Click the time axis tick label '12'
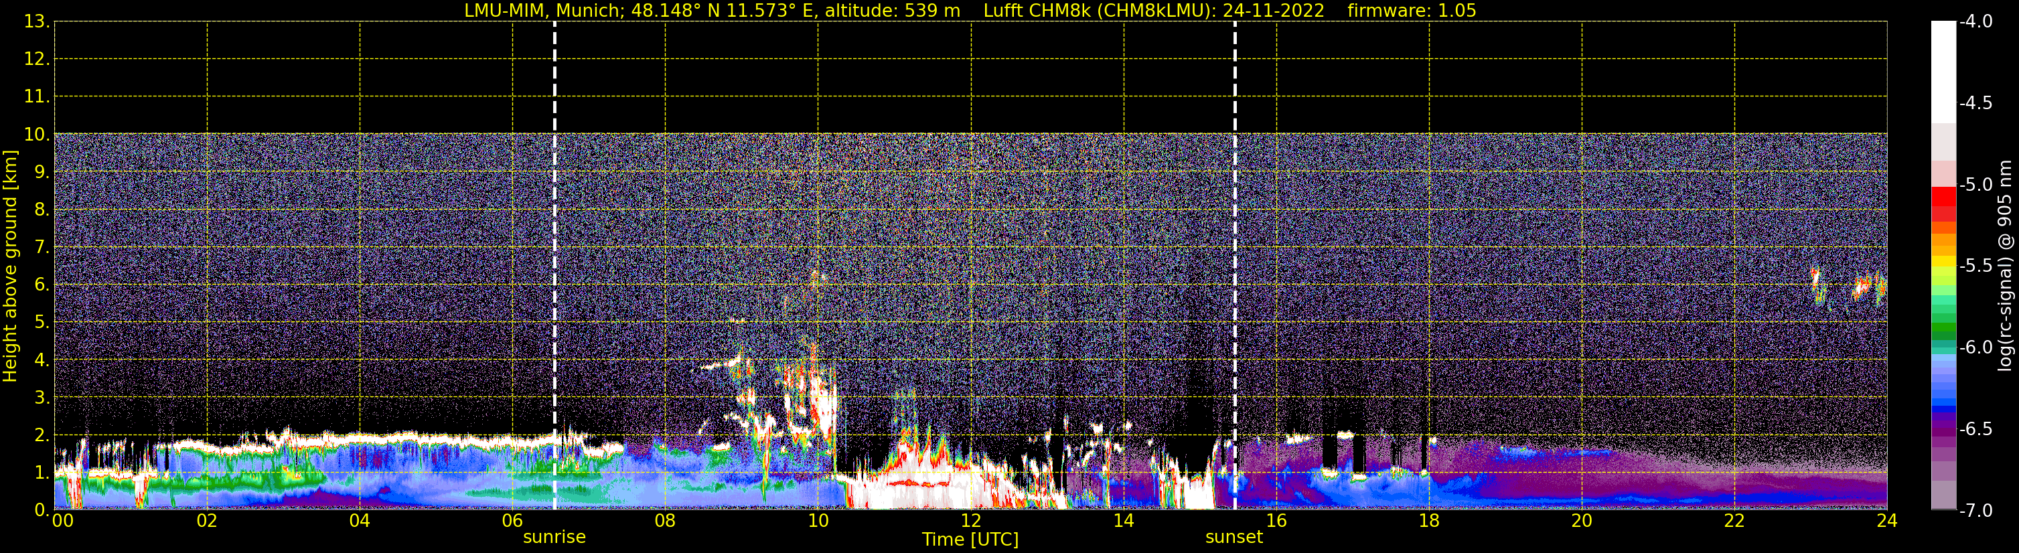Screen dimensions: 2019x553 [971, 521]
